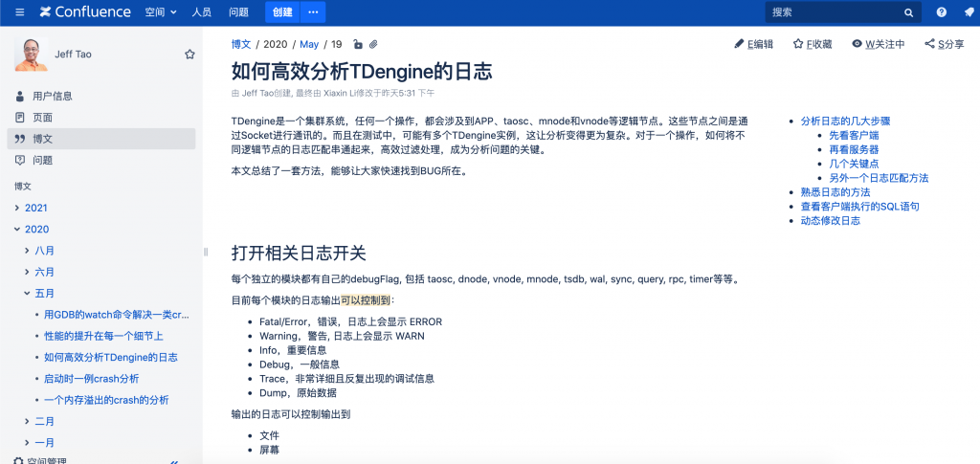Click the sidebar resize handle

pos(206,251)
